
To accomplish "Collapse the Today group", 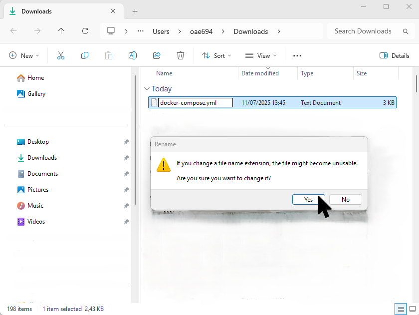I will [x=147, y=89].
